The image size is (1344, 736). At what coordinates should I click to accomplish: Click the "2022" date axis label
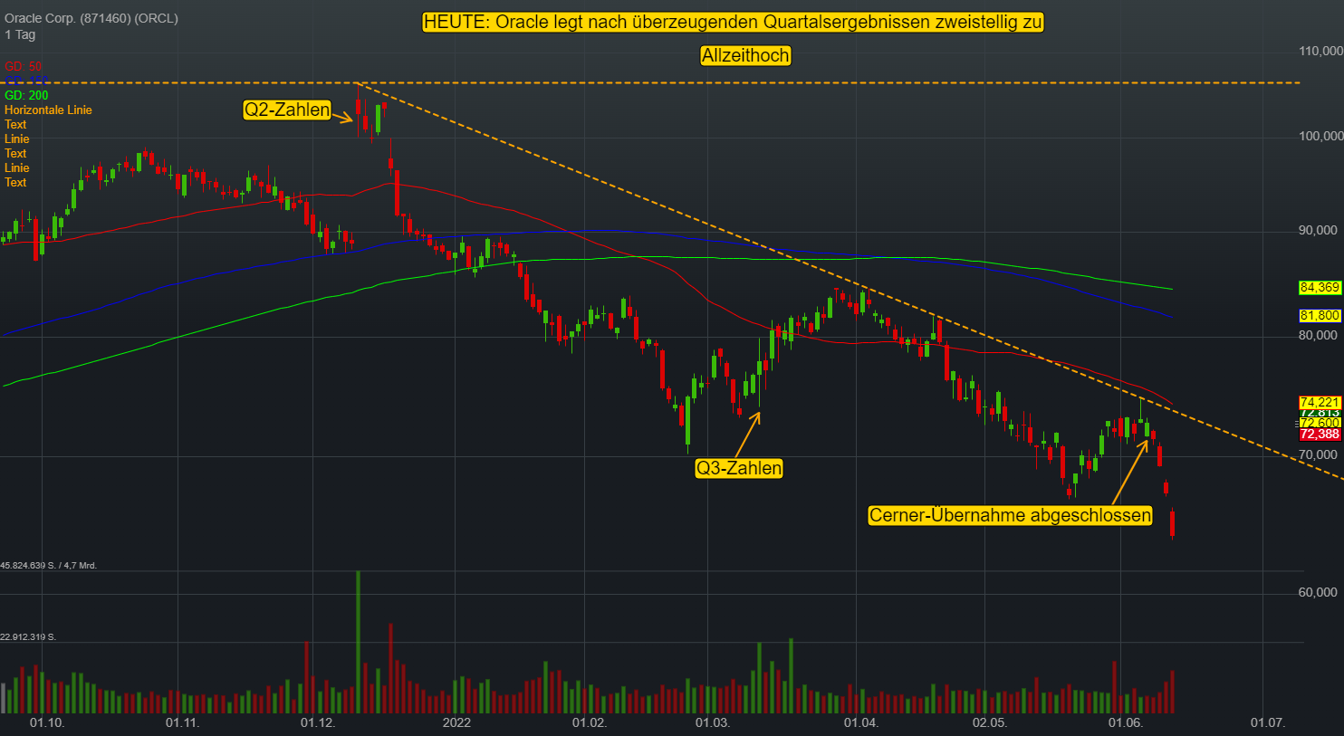456,722
